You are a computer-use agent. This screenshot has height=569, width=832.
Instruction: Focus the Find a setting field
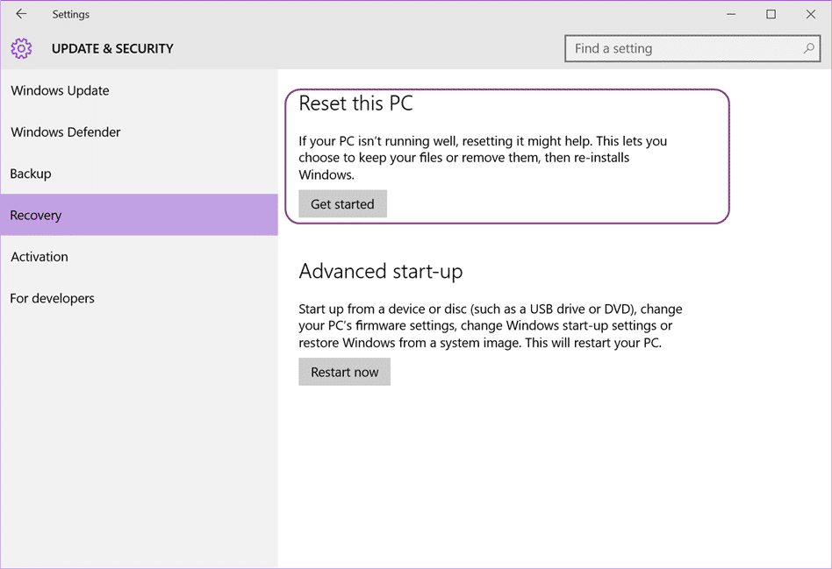click(692, 49)
